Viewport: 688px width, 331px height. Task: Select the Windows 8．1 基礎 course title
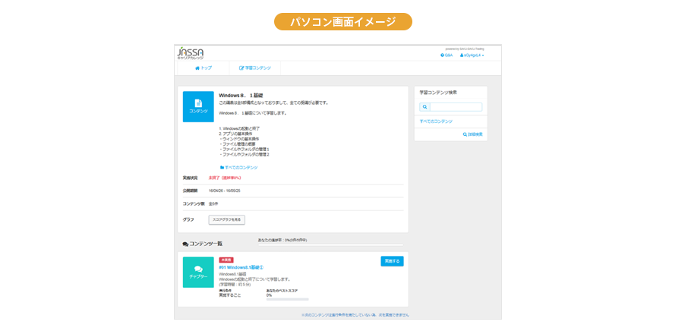tap(241, 95)
